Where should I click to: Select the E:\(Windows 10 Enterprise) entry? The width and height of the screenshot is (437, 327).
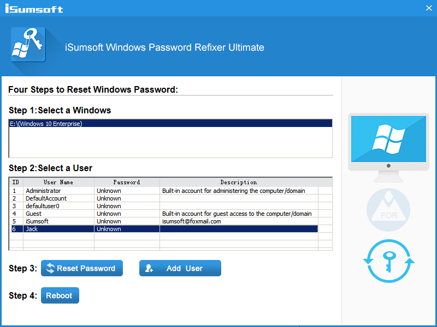[170, 124]
